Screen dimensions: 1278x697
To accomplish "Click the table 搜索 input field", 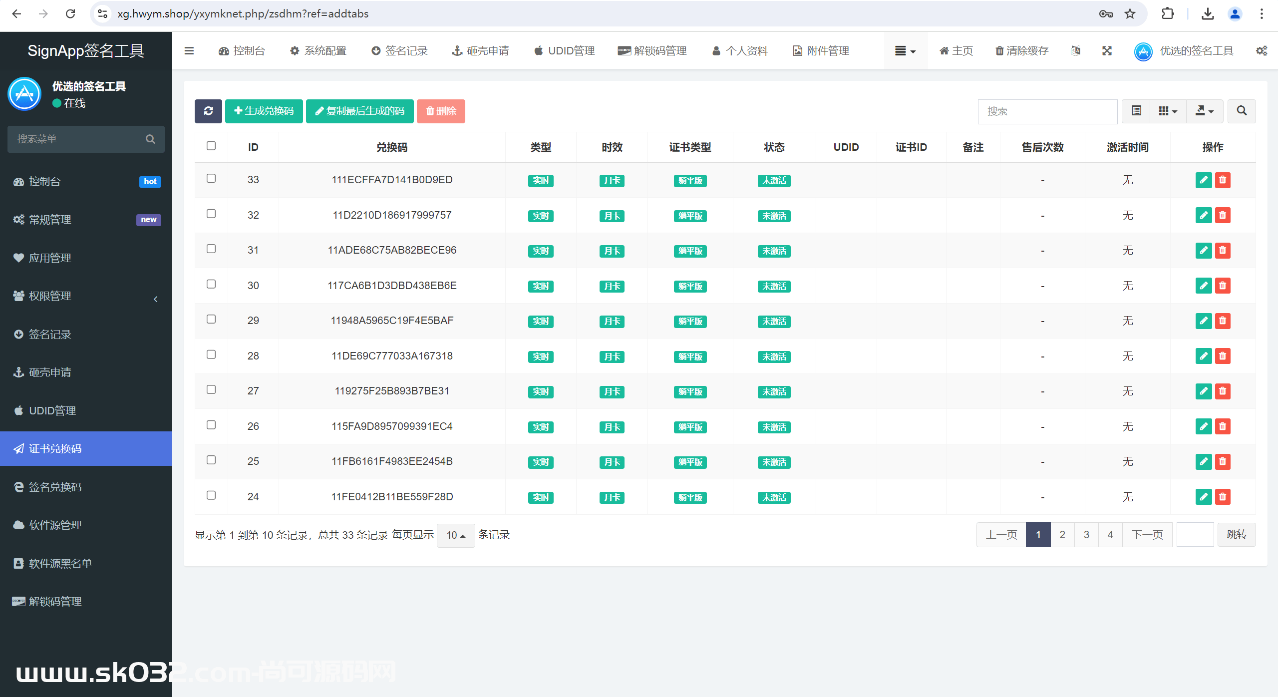I will (x=1047, y=111).
